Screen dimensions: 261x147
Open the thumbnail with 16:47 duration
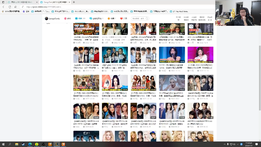pyautogui.click(x=115, y=111)
